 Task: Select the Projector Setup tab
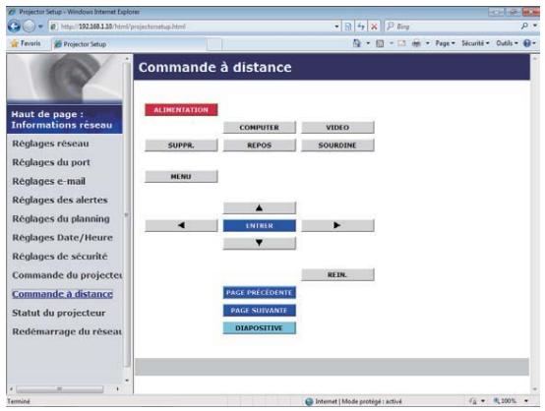click(129, 44)
